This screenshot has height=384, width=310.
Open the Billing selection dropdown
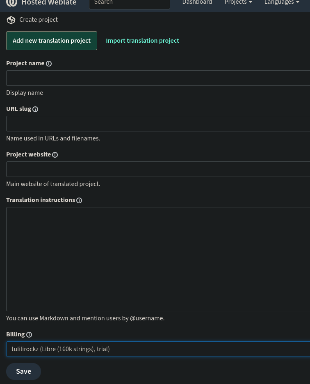(158, 349)
